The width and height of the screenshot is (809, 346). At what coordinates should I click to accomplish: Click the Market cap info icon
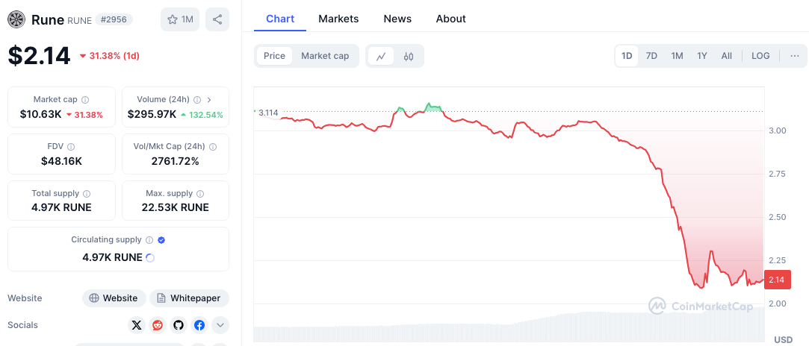(x=85, y=99)
